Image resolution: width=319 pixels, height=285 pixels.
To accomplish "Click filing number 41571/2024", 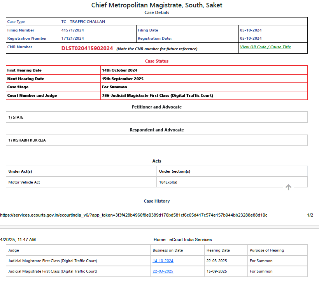I will point(73,30).
